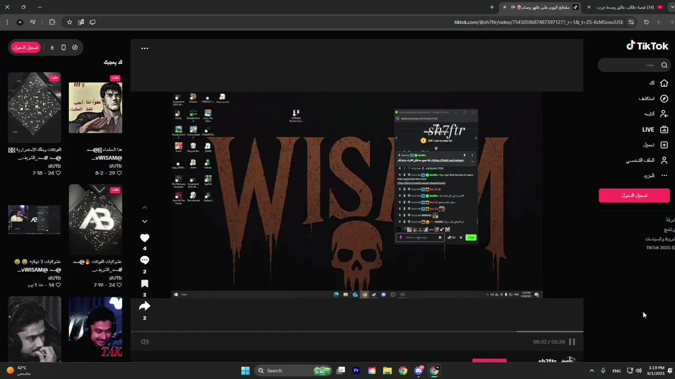Open File Explorer from taskbar
Image resolution: width=675 pixels, height=379 pixels.
click(387, 371)
